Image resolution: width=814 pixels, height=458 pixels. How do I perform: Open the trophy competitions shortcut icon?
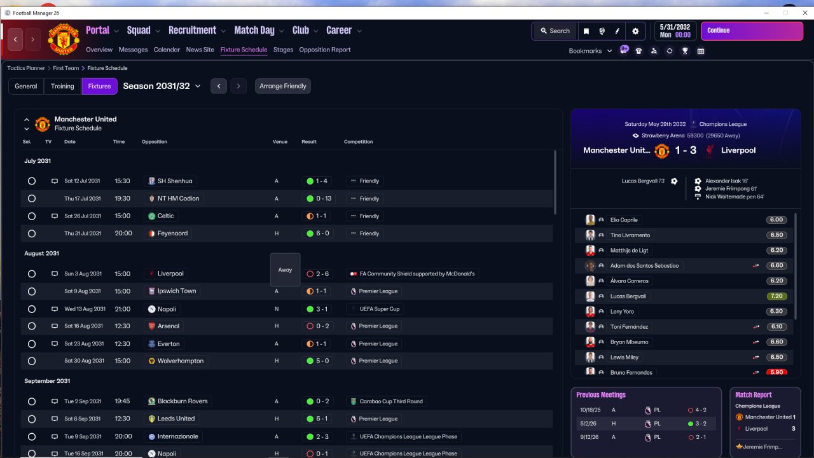pyautogui.click(x=685, y=51)
